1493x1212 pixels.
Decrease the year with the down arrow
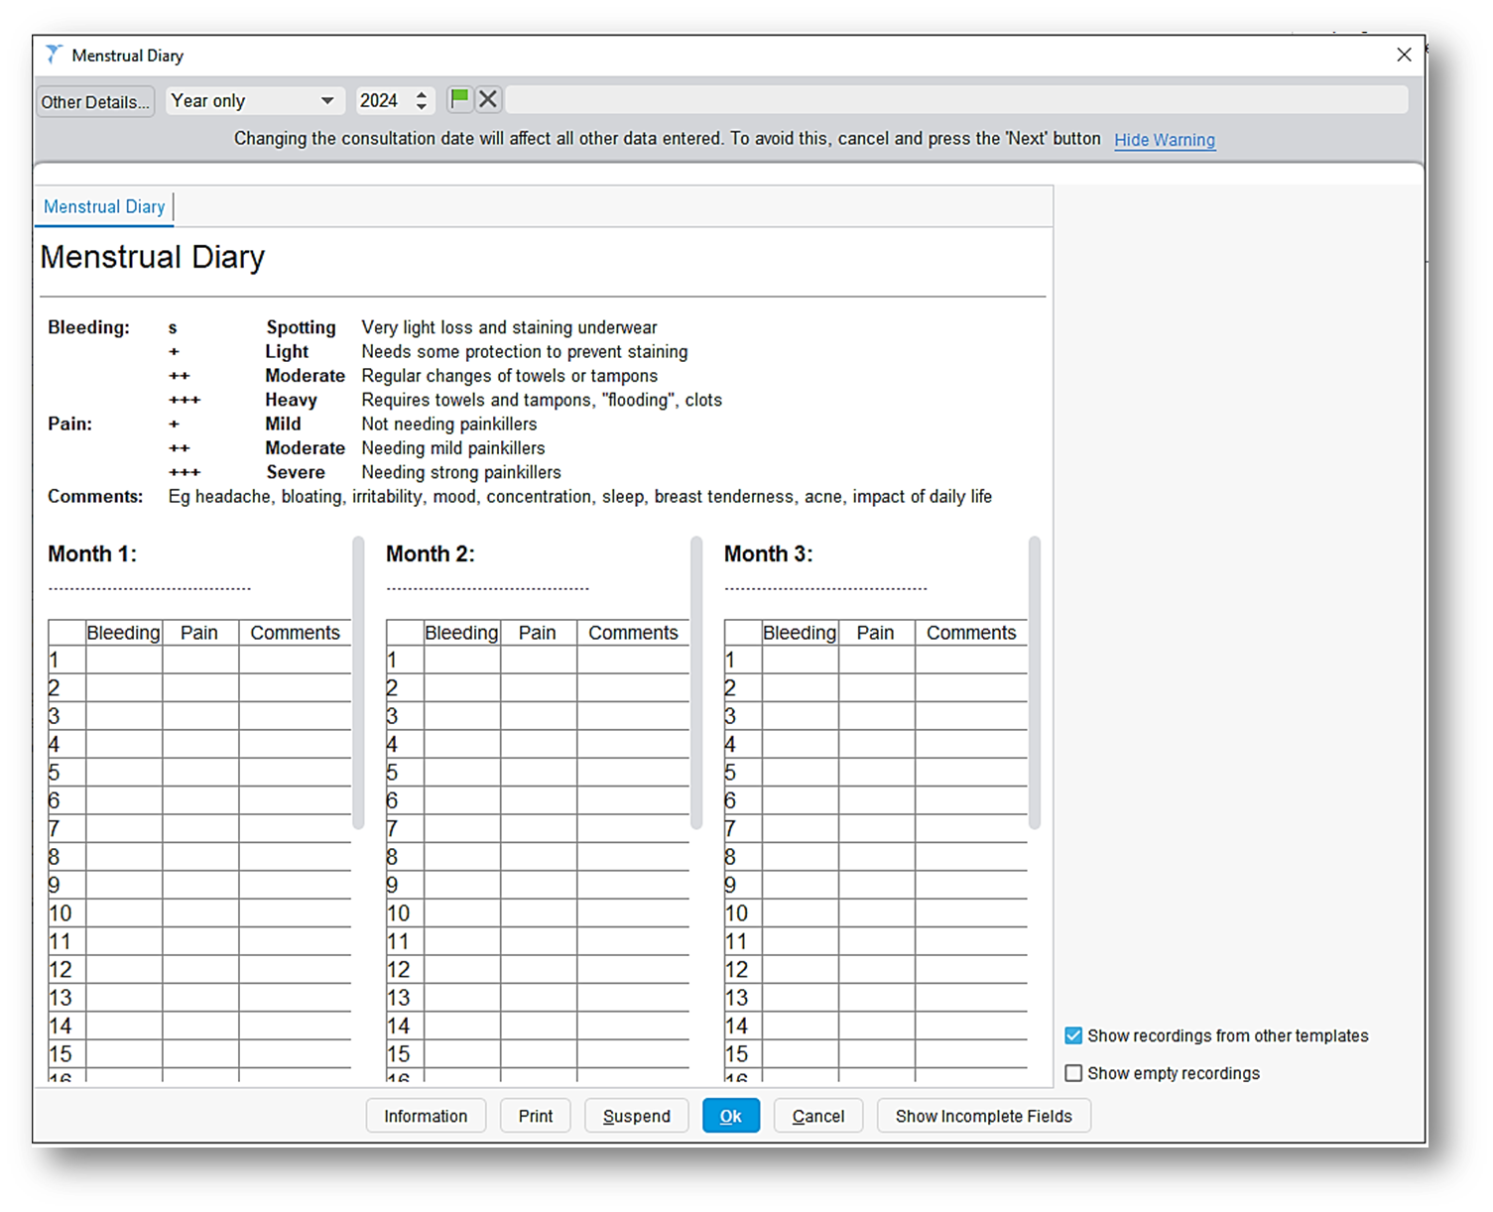[422, 106]
